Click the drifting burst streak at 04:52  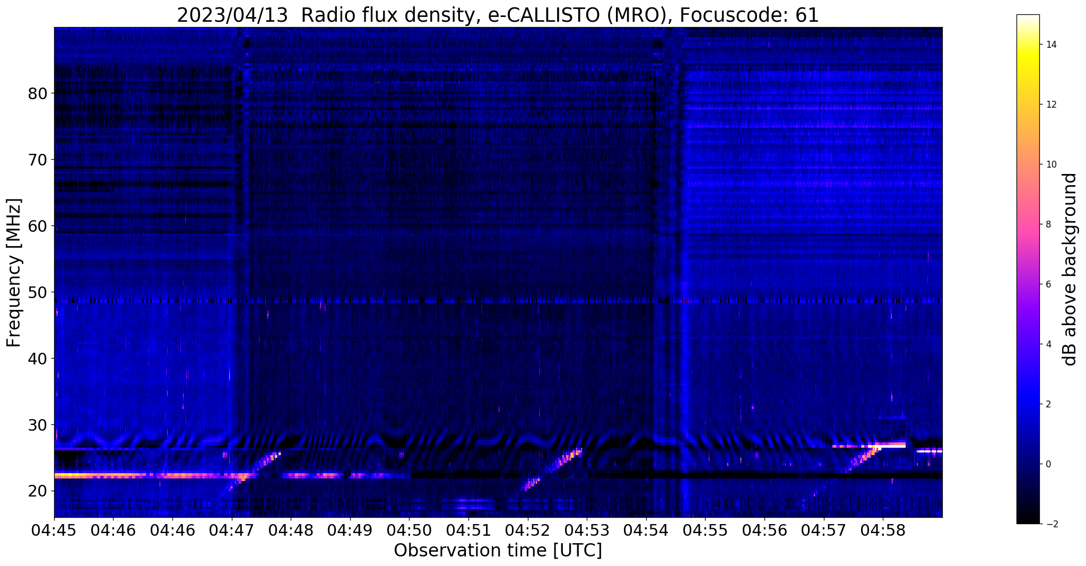(553, 469)
